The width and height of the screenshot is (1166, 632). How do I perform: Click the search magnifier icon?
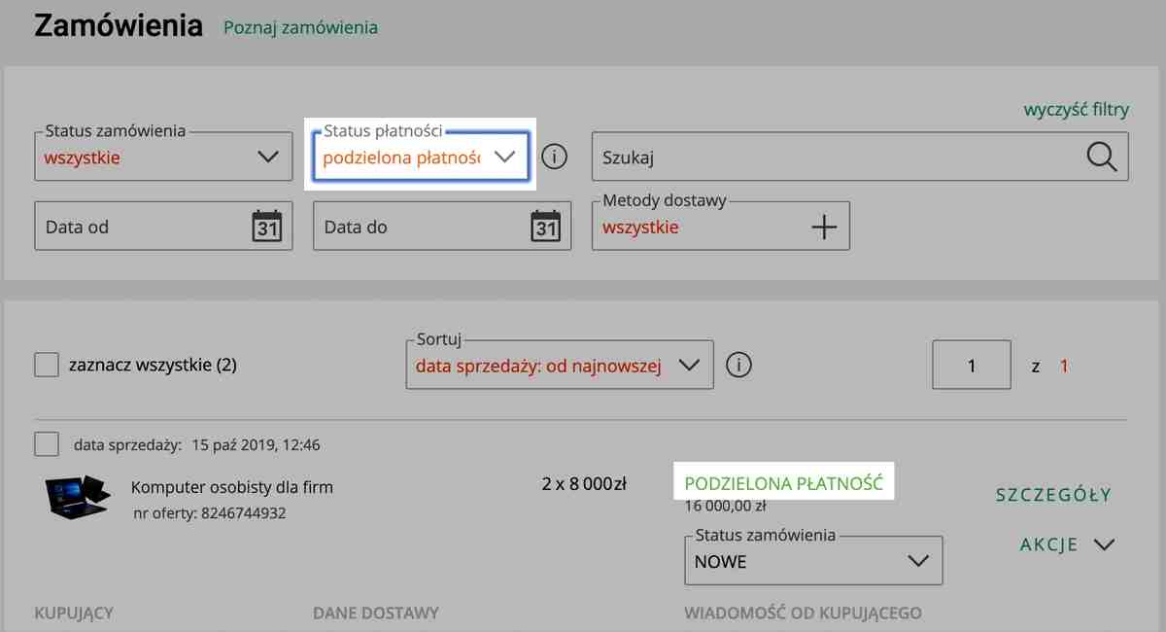tap(1101, 157)
